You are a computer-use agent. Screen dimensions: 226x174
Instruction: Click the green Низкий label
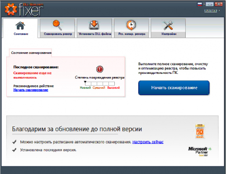pyautogui.click(x=85, y=87)
